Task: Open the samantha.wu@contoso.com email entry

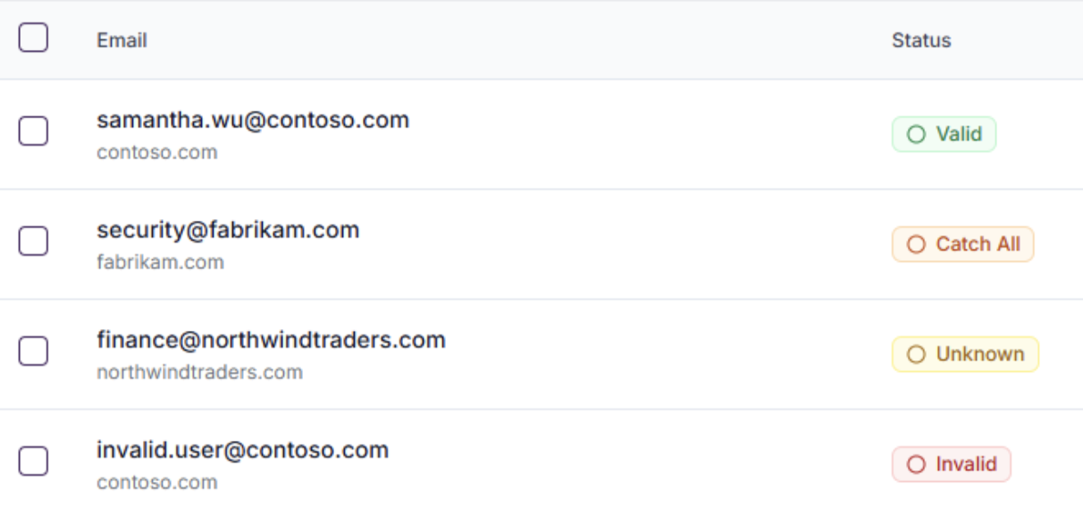Action: [253, 120]
